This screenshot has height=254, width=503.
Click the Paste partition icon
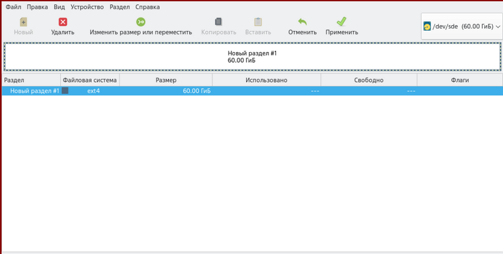click(258, 22)
